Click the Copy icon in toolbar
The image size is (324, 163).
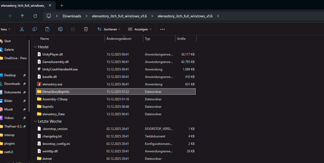point(35,29)
